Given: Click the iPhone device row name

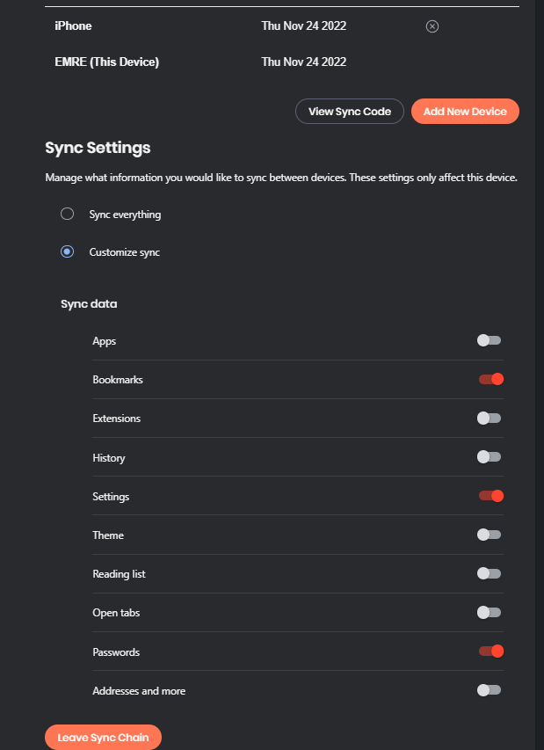Looking at the screenshot, I should tap(73, 26).
